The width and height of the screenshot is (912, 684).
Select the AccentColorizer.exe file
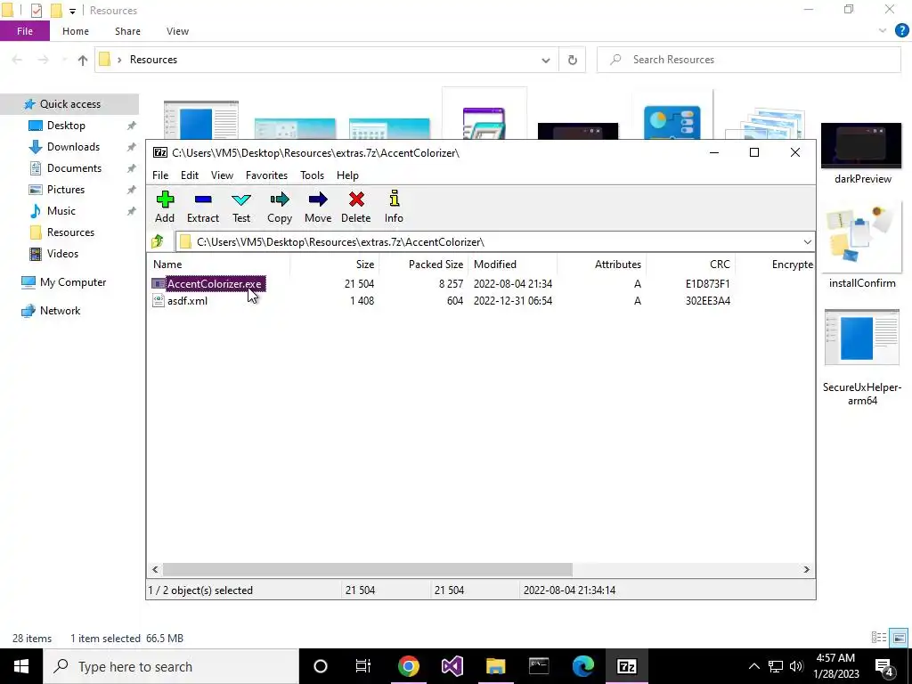[x=214, y=284]
